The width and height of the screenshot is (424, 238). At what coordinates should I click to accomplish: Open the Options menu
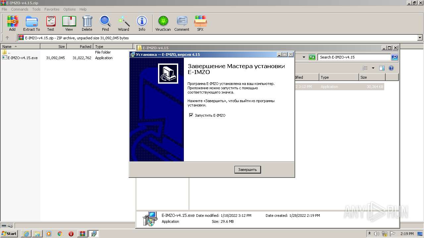point(70,9)
